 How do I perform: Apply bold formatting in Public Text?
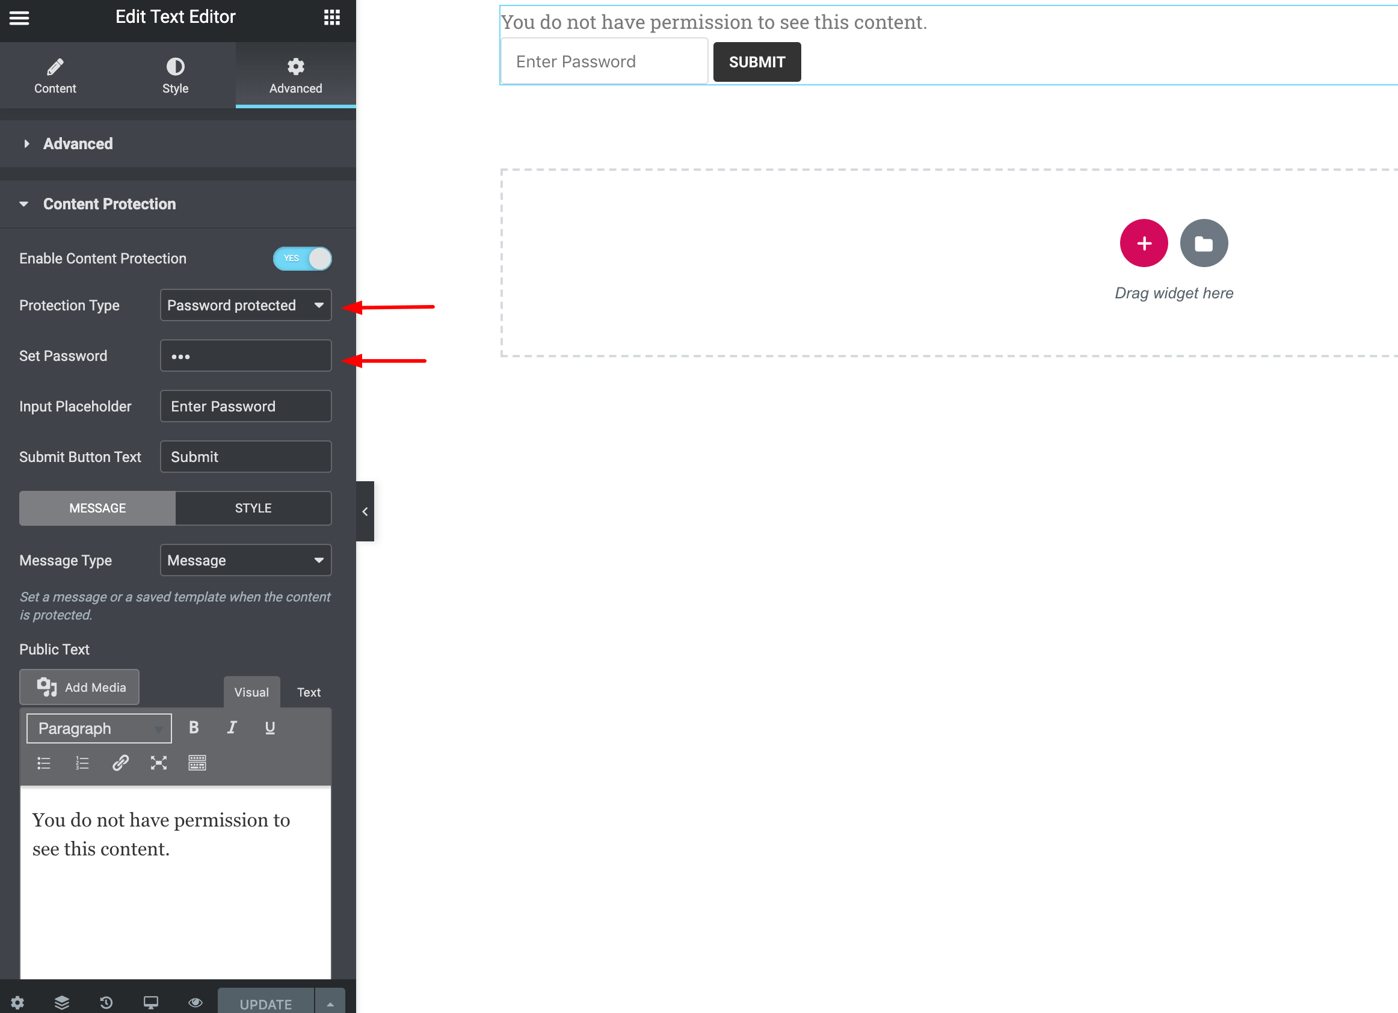click(x=194, y=727)
